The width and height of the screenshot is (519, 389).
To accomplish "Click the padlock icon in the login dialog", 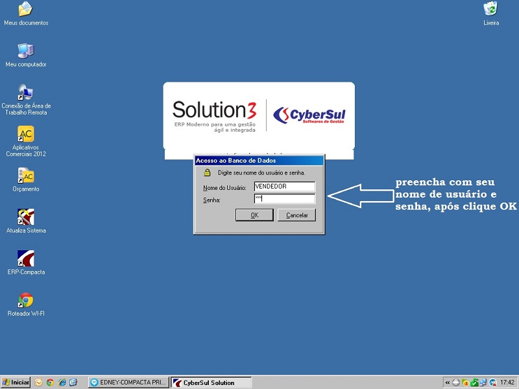I will (x=207, y=172).
